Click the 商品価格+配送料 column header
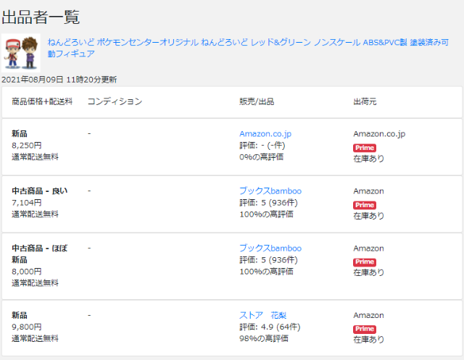Image resolution: width=464 pixels, height=360 pixels. (42, 101)
